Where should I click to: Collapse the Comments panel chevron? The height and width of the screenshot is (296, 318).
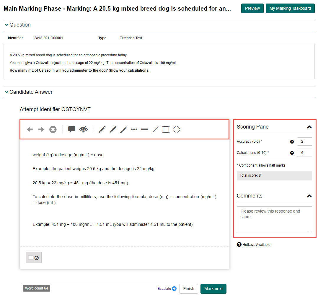click(x=309, y=196)
